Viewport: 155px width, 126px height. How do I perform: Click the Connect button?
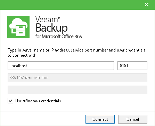[x=100, y=119]
